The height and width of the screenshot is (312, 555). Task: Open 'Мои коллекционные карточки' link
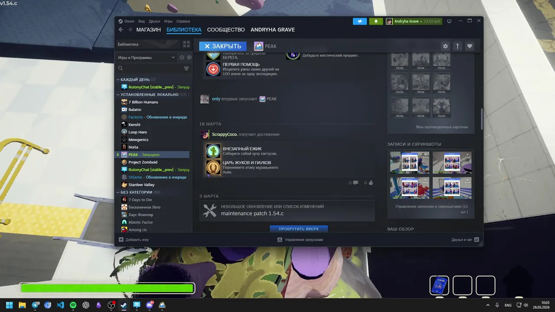coord(442,127)
